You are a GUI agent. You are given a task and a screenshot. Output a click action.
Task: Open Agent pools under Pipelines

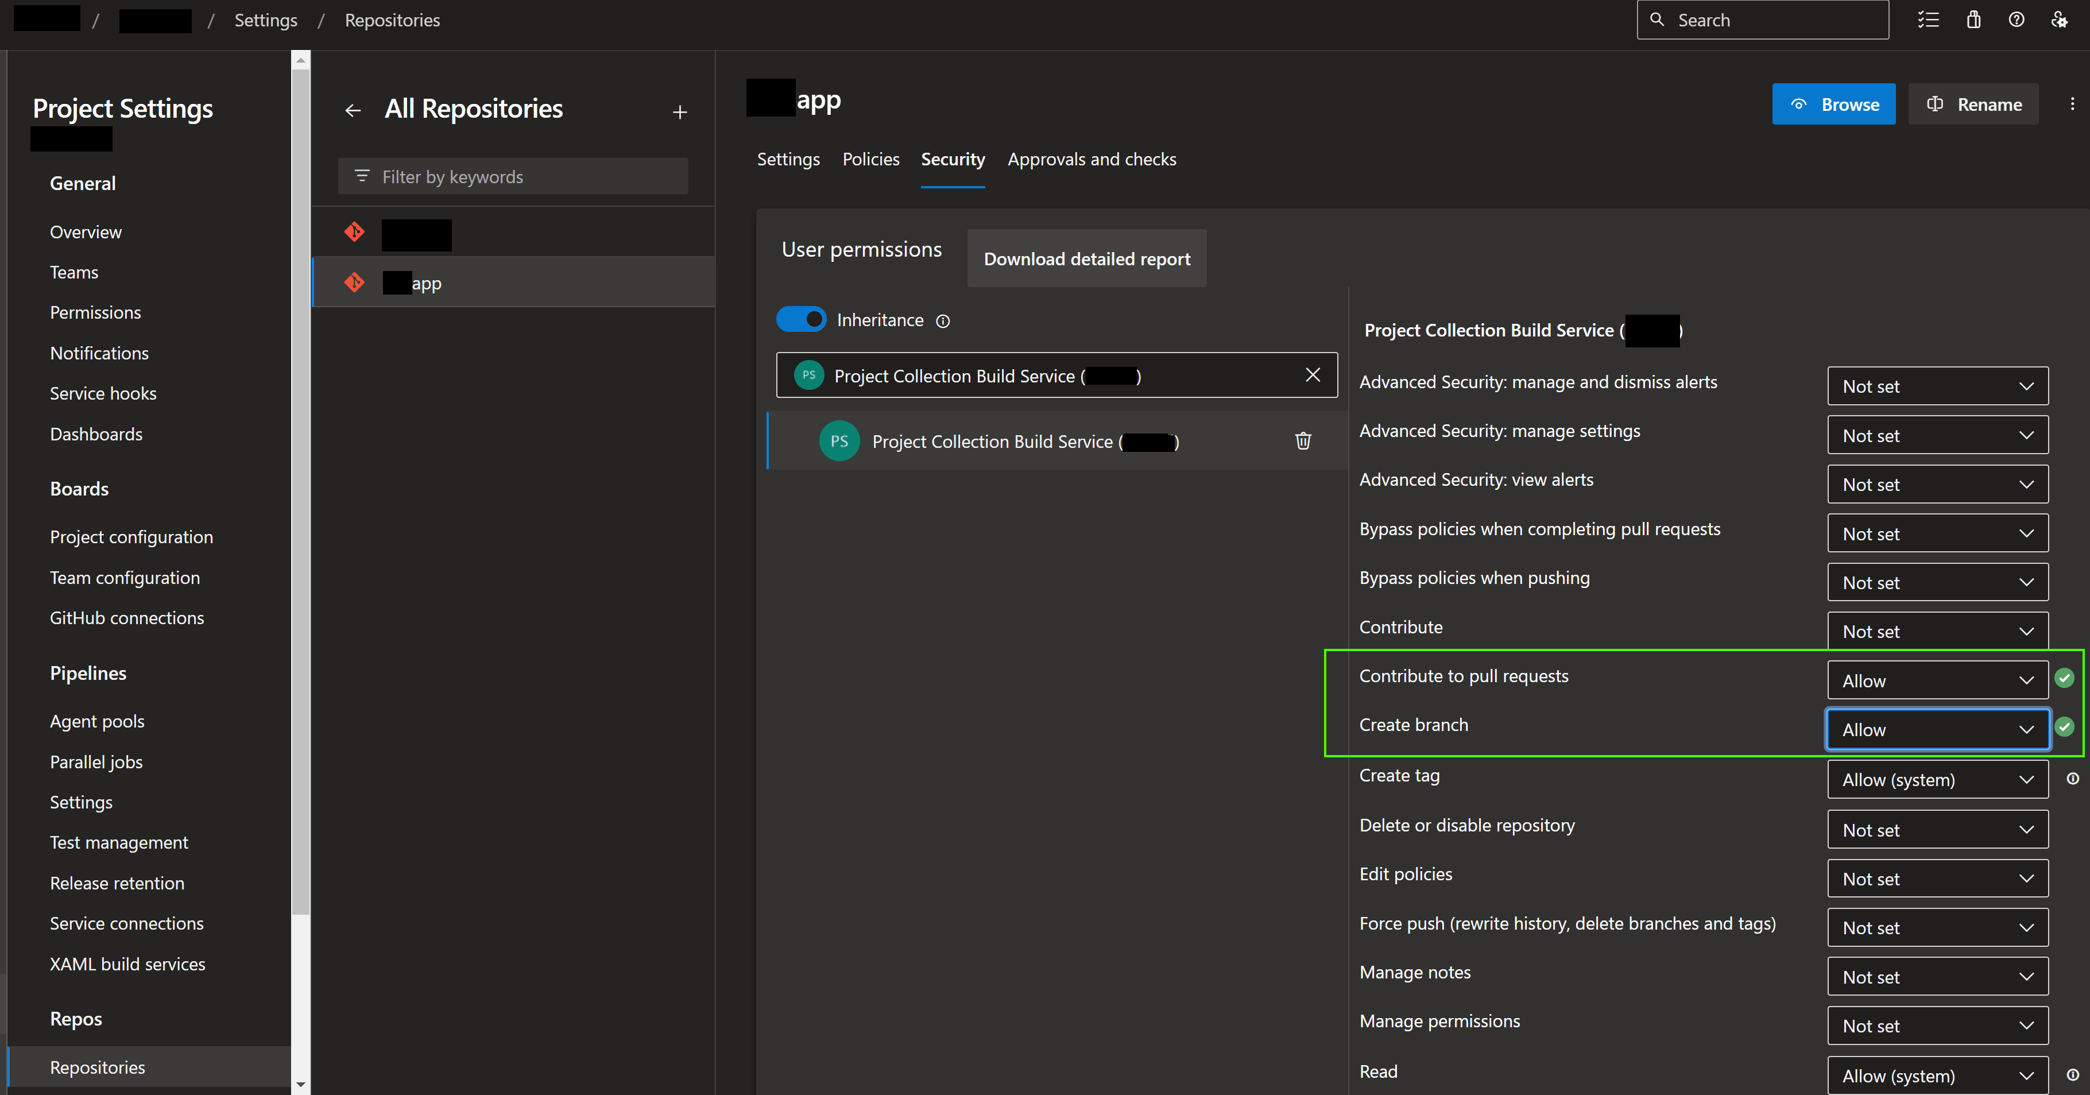96,721
